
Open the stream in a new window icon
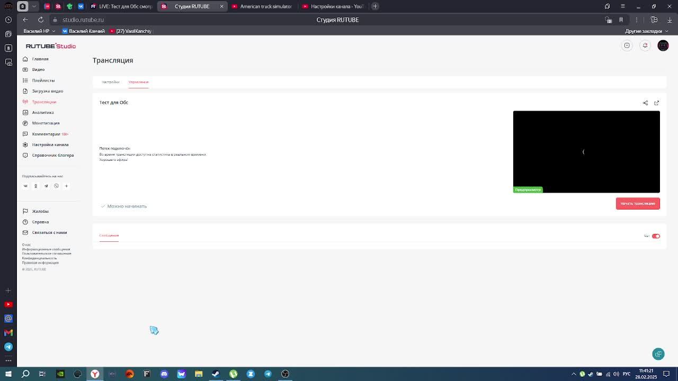coord(656,103)
